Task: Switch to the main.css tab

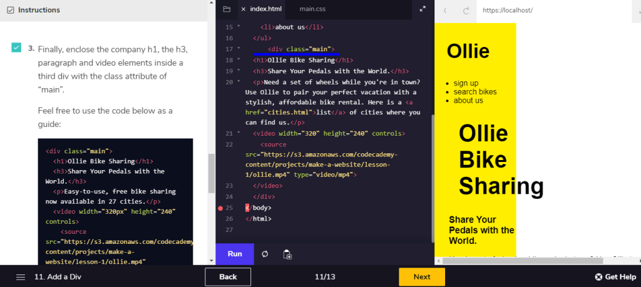Action: tap(312, 9)
